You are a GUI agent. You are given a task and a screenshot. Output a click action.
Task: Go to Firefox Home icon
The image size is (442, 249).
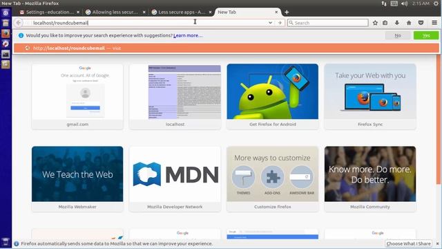(409, 23)
